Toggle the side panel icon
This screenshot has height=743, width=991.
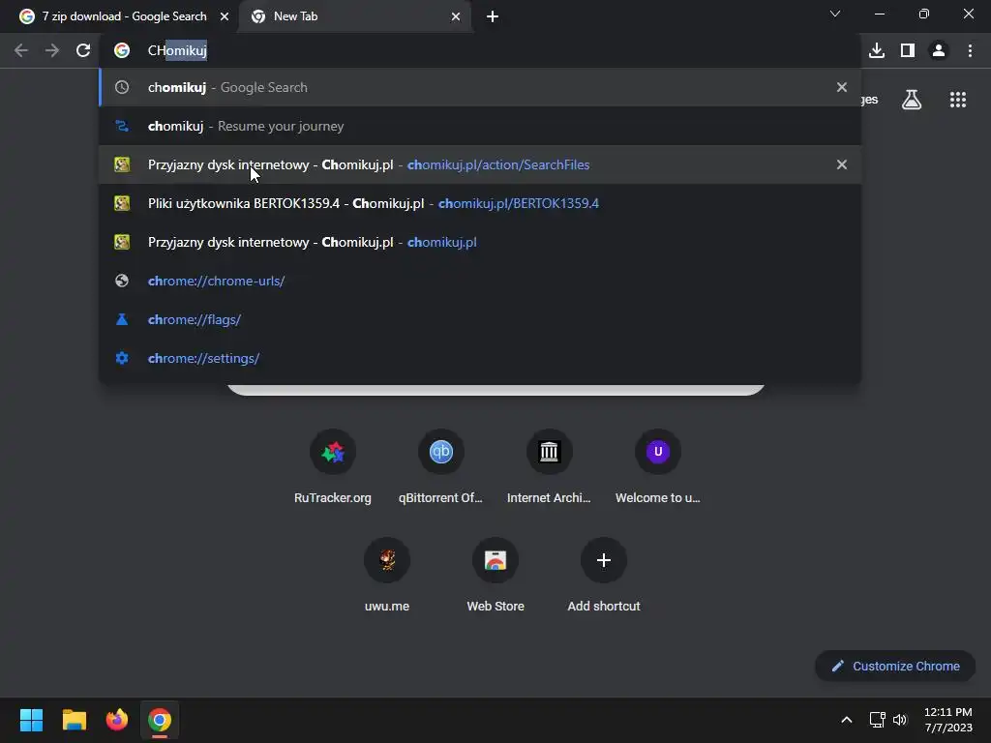coord(908,50)
